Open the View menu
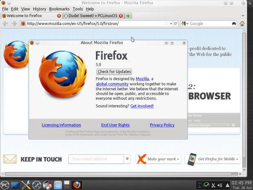Viewport: 253px width, 190px height. point(25,9)
